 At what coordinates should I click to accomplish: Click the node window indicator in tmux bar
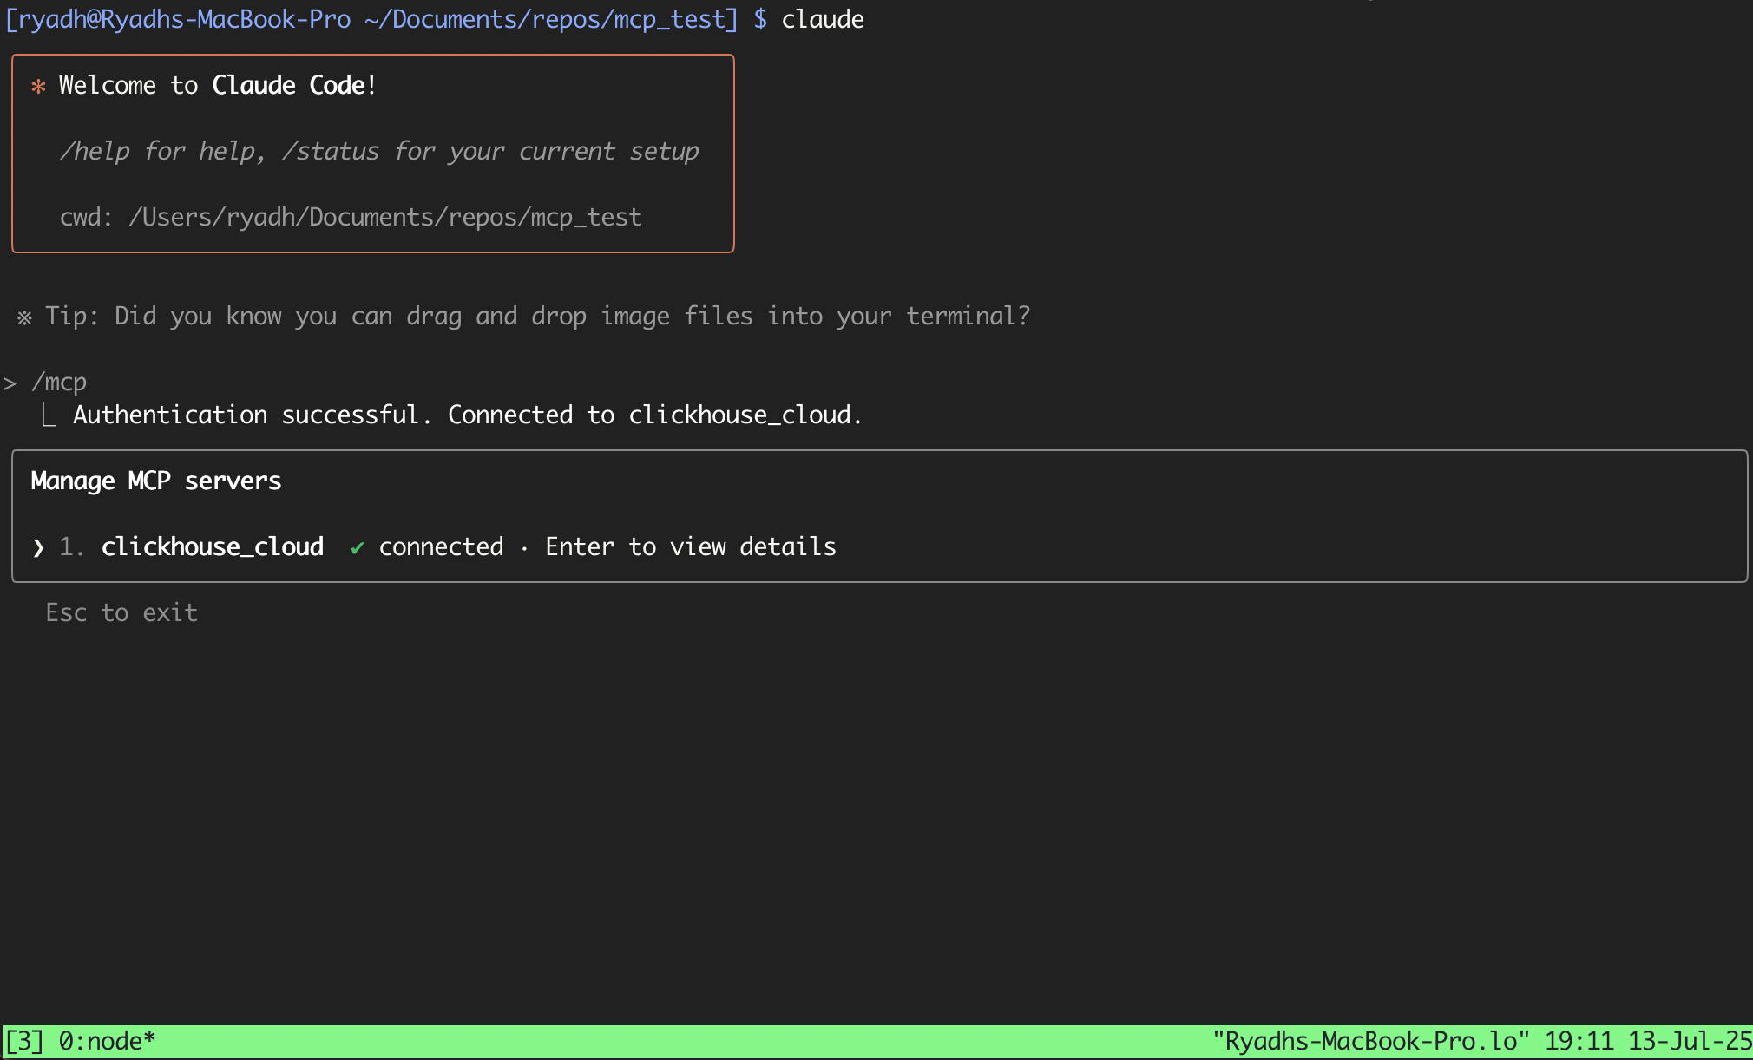pyautogui.click(x=104, y=1040)
